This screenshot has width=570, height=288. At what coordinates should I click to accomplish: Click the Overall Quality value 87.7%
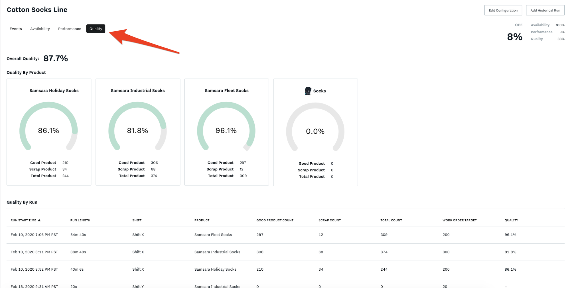coord(56,58)
